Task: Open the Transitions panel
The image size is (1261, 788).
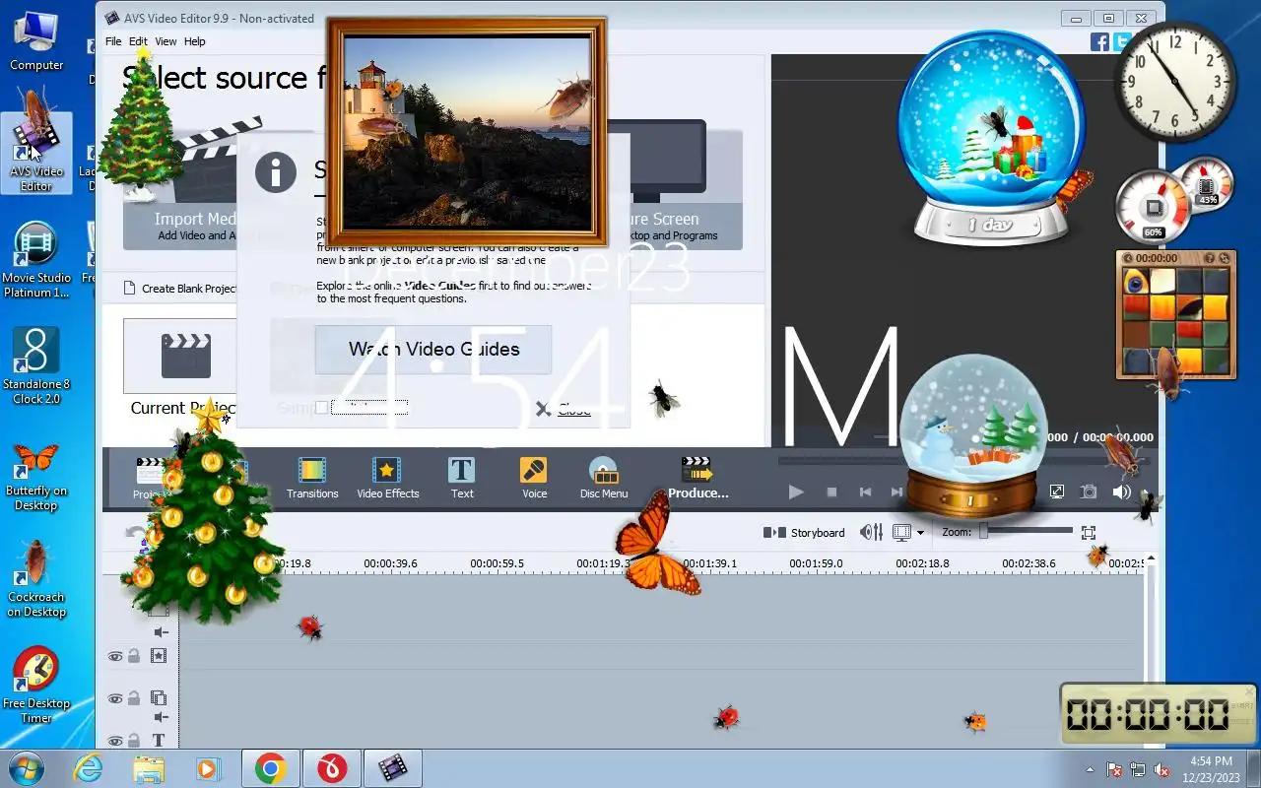Action: pos(312,478)
